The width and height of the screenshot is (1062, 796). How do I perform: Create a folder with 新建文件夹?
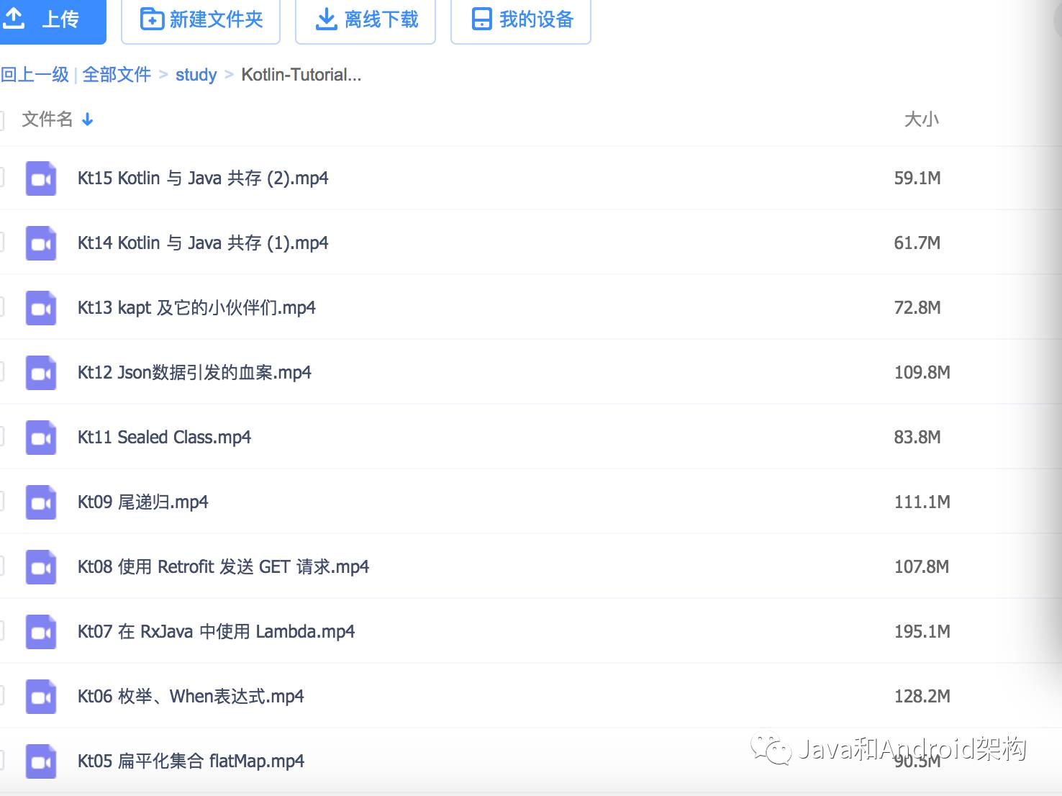tap(201, 19)
